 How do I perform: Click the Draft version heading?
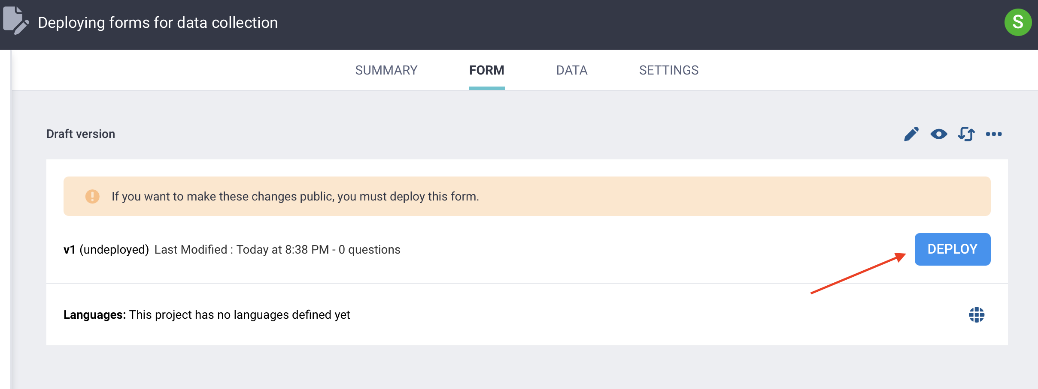(x=80, y=134)
